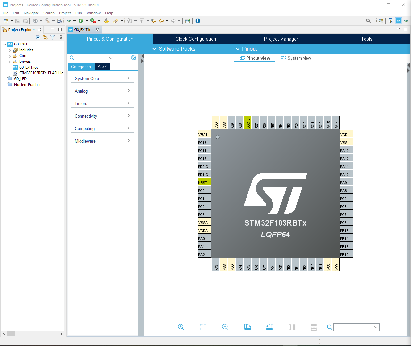Click the PA9 pin on the chip

(347, 182)
